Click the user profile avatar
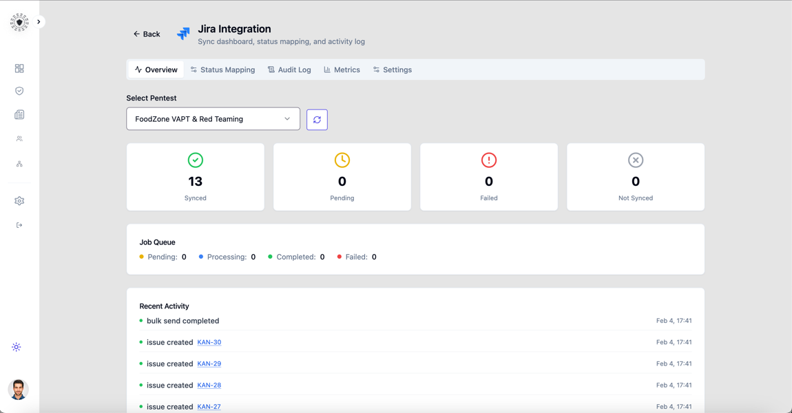Viewport: 792px width, 413px height. click(x=19, y=389)
